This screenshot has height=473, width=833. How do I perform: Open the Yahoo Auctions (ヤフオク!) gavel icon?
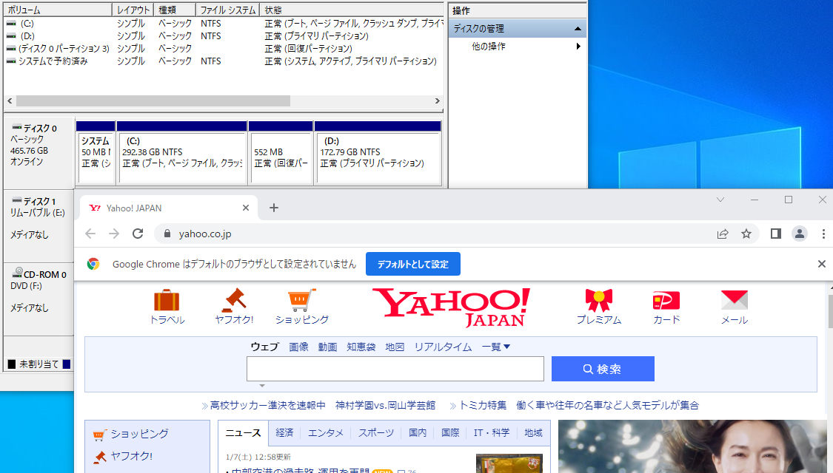click(234, 300)
